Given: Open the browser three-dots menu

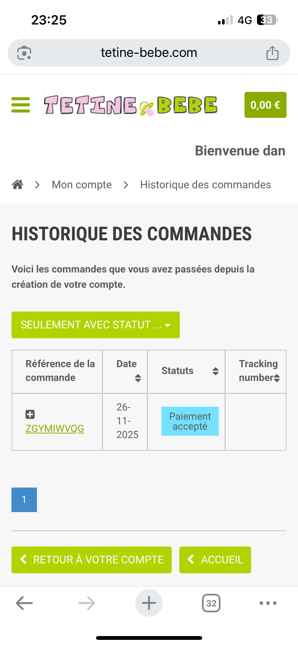Looking at the screenshot, I should pos(268,603).
